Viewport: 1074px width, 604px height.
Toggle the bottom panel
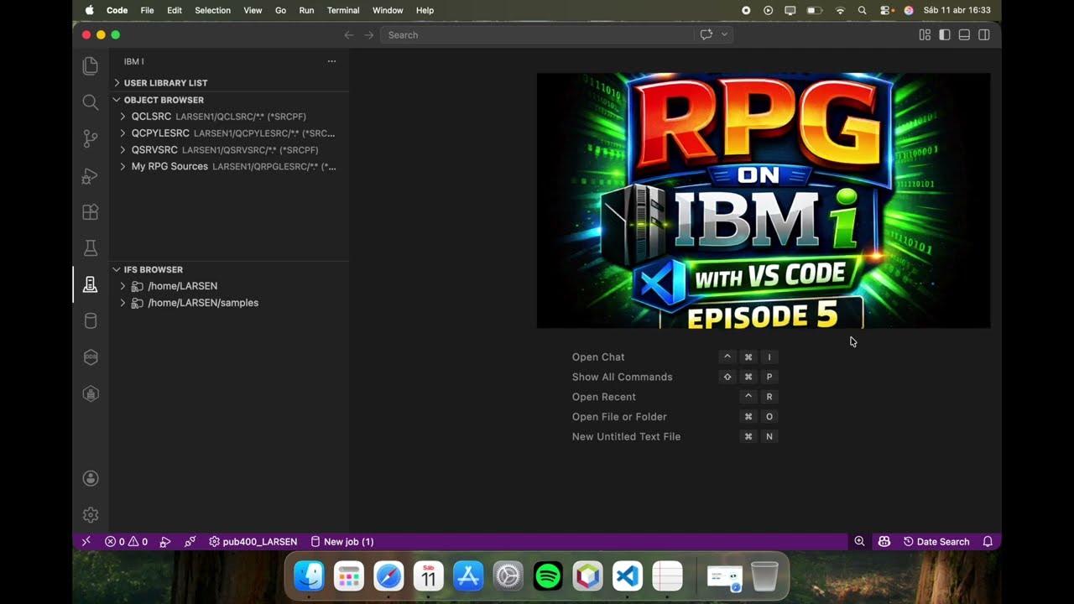[964, 34]
